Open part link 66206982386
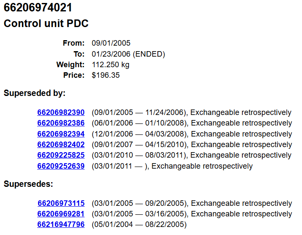 tap(61, 123)
